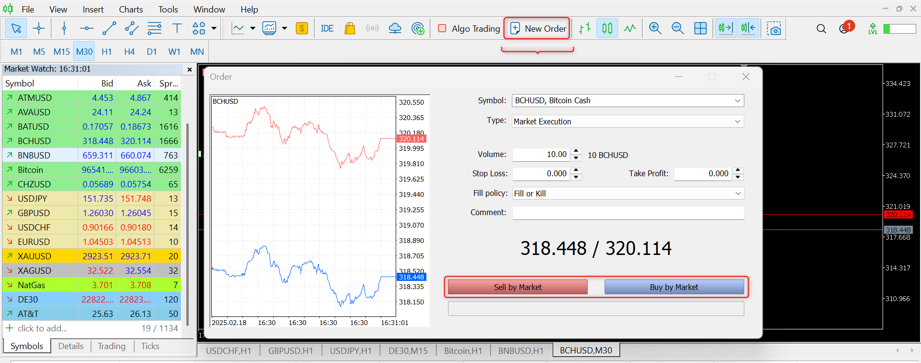Click Buy by Market button
The width and height of the screenshot is (921, 363).
(674, 287)
